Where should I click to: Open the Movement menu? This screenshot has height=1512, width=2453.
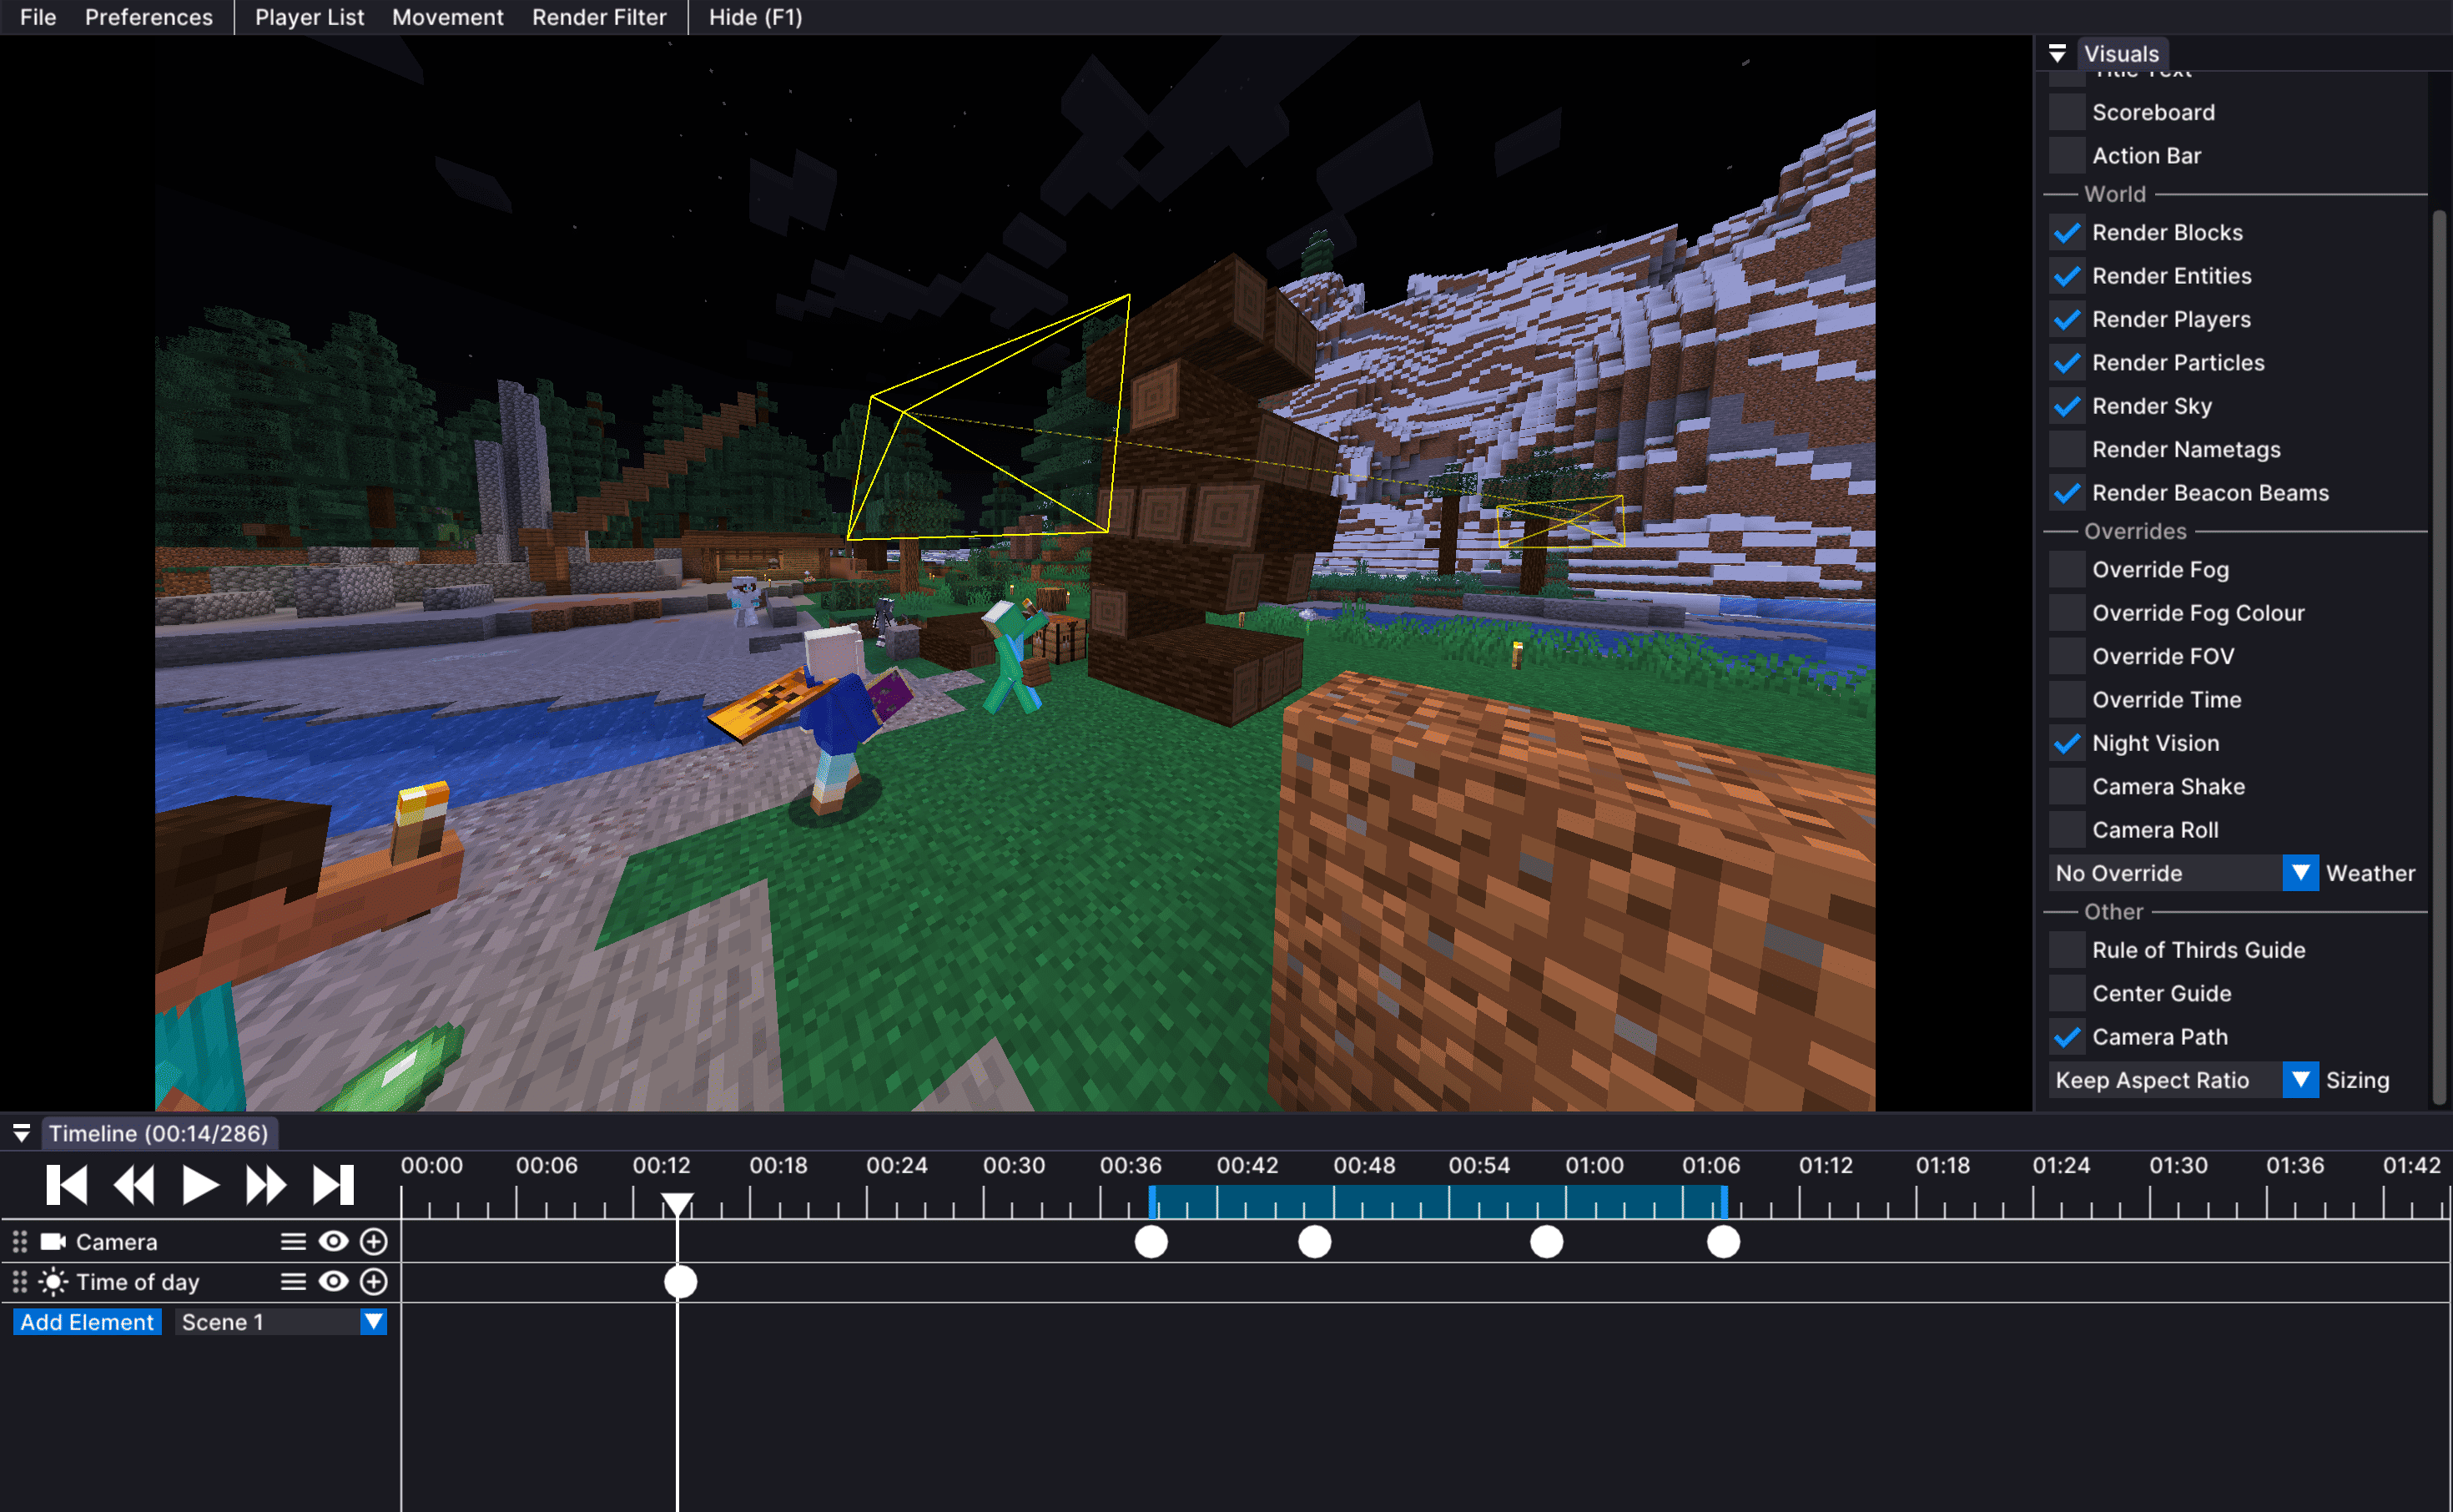tap(448, 17)
